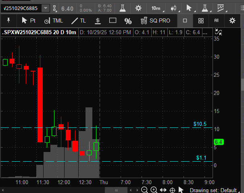Open Studies with the first flask icon
The width and height of the screenshot is (244, 193).
123,8
